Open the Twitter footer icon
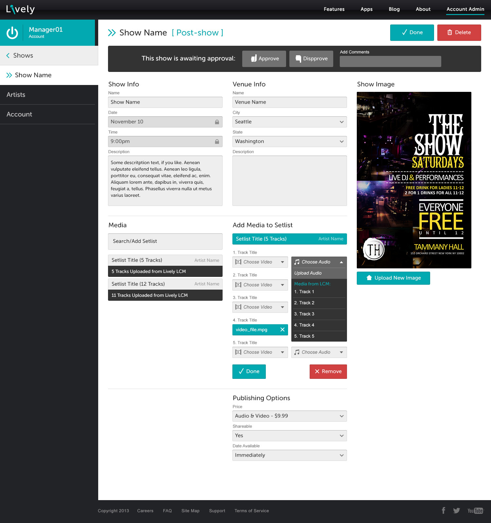Screen dimensions: 491x523 [456, 511]
